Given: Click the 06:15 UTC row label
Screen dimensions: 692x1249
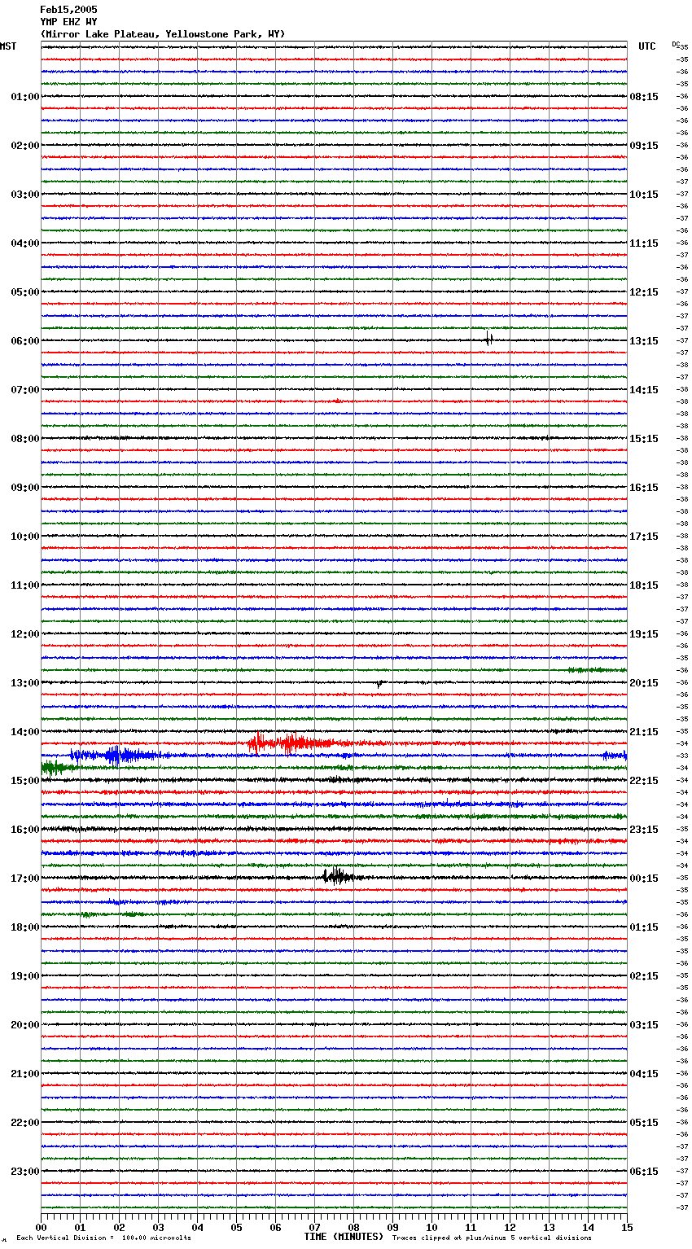Looking at the screenshot, I should 644,1172.
